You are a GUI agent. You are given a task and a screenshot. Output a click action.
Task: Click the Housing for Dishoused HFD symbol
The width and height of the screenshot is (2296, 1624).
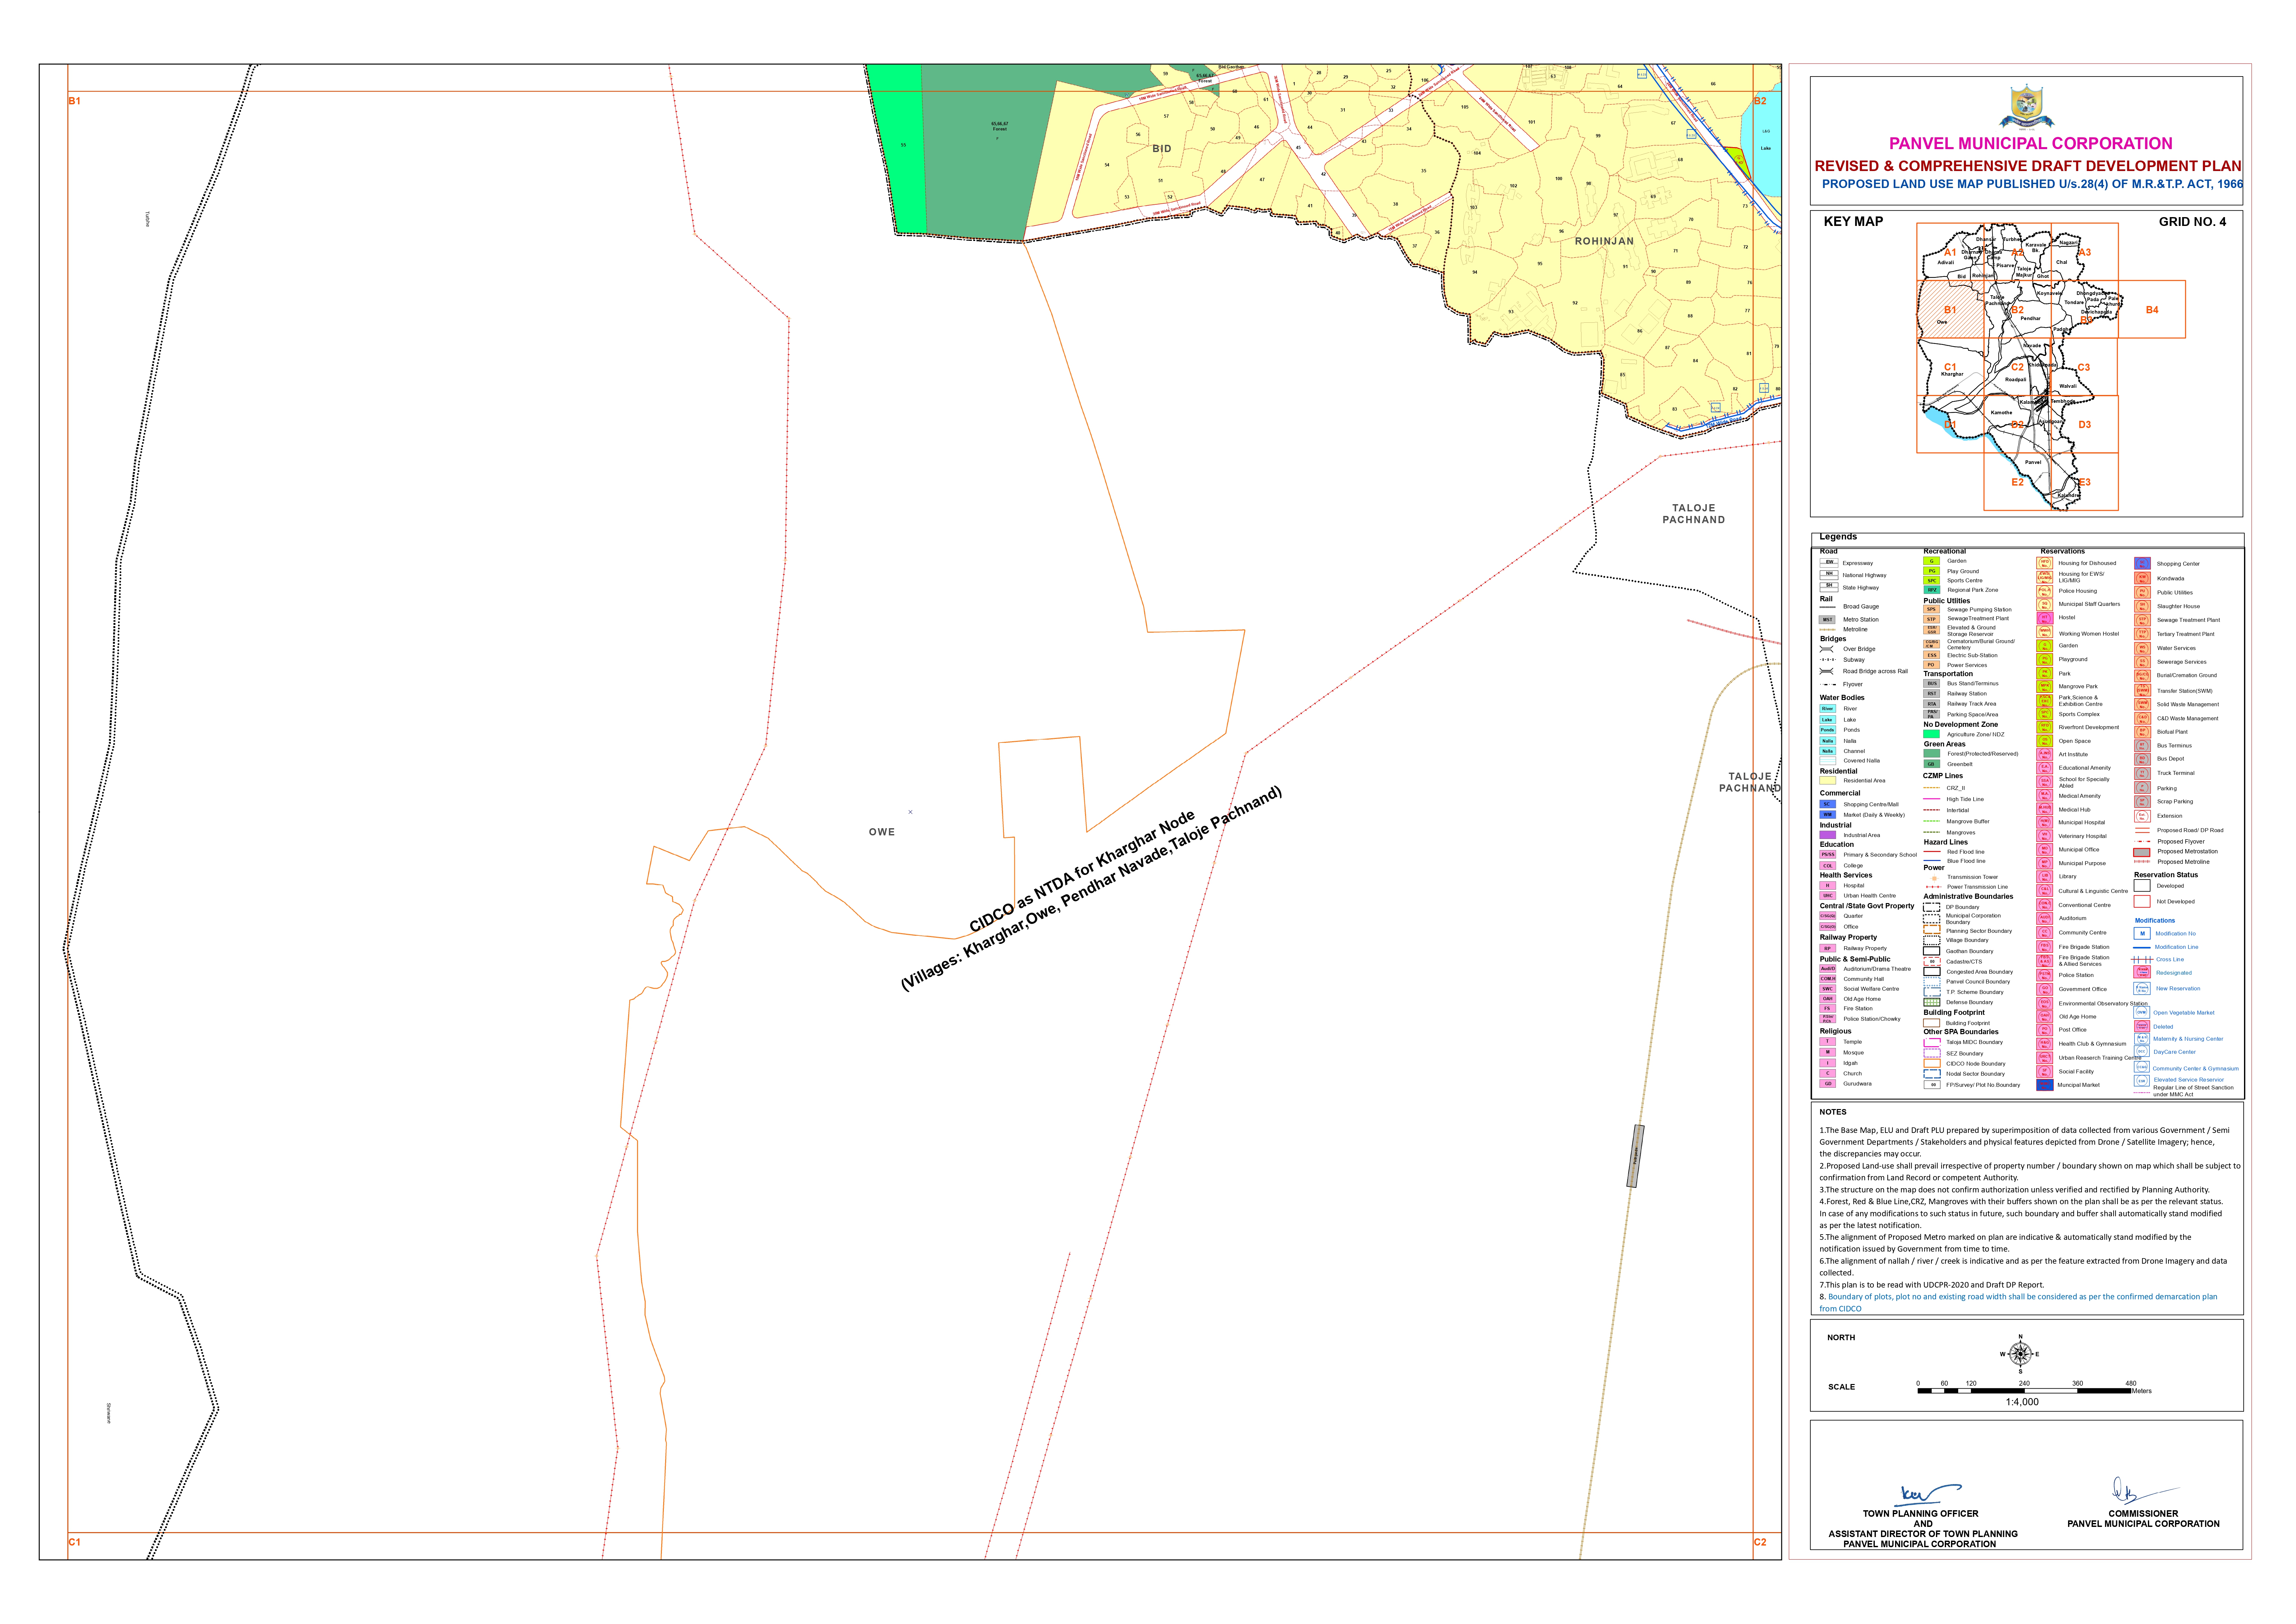[x=2045, y=563]
